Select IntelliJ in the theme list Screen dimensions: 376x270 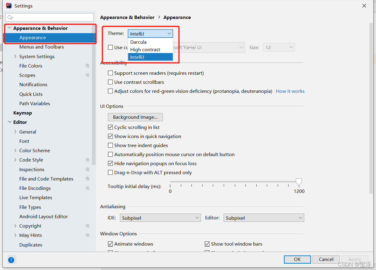(x=150, y=57)
